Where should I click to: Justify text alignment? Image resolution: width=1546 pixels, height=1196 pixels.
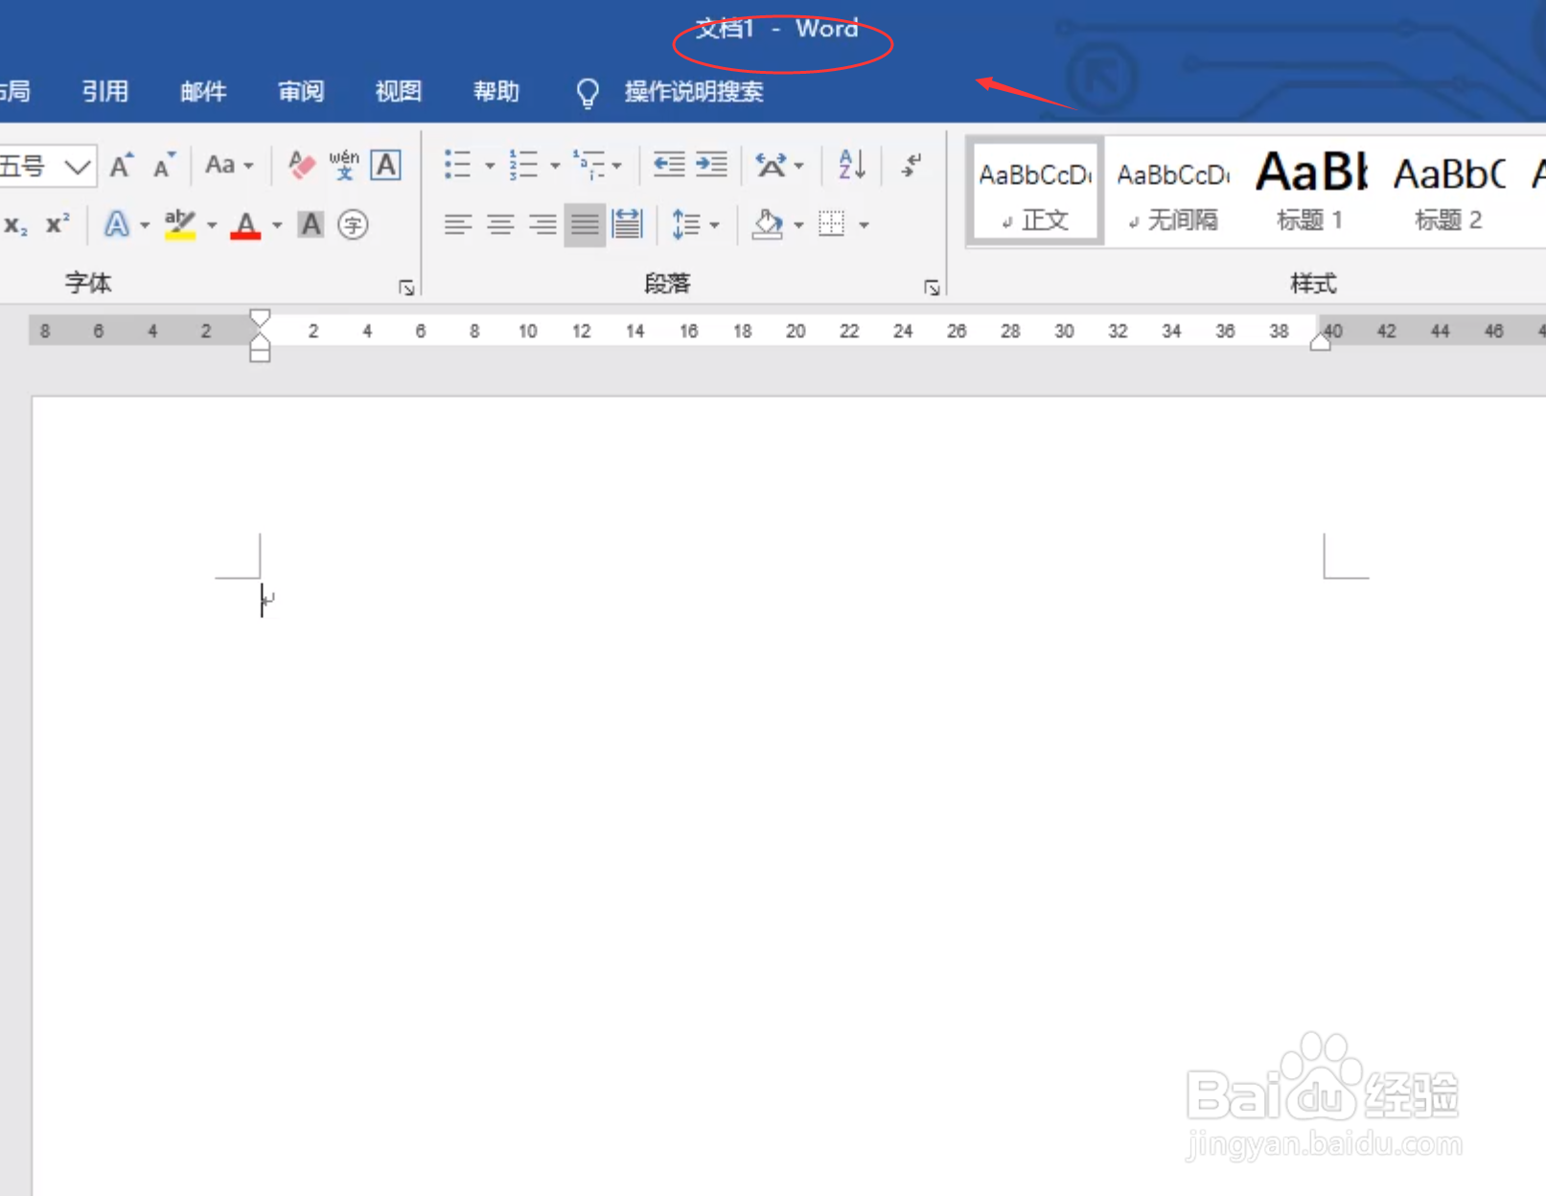(x=585, y=225)
